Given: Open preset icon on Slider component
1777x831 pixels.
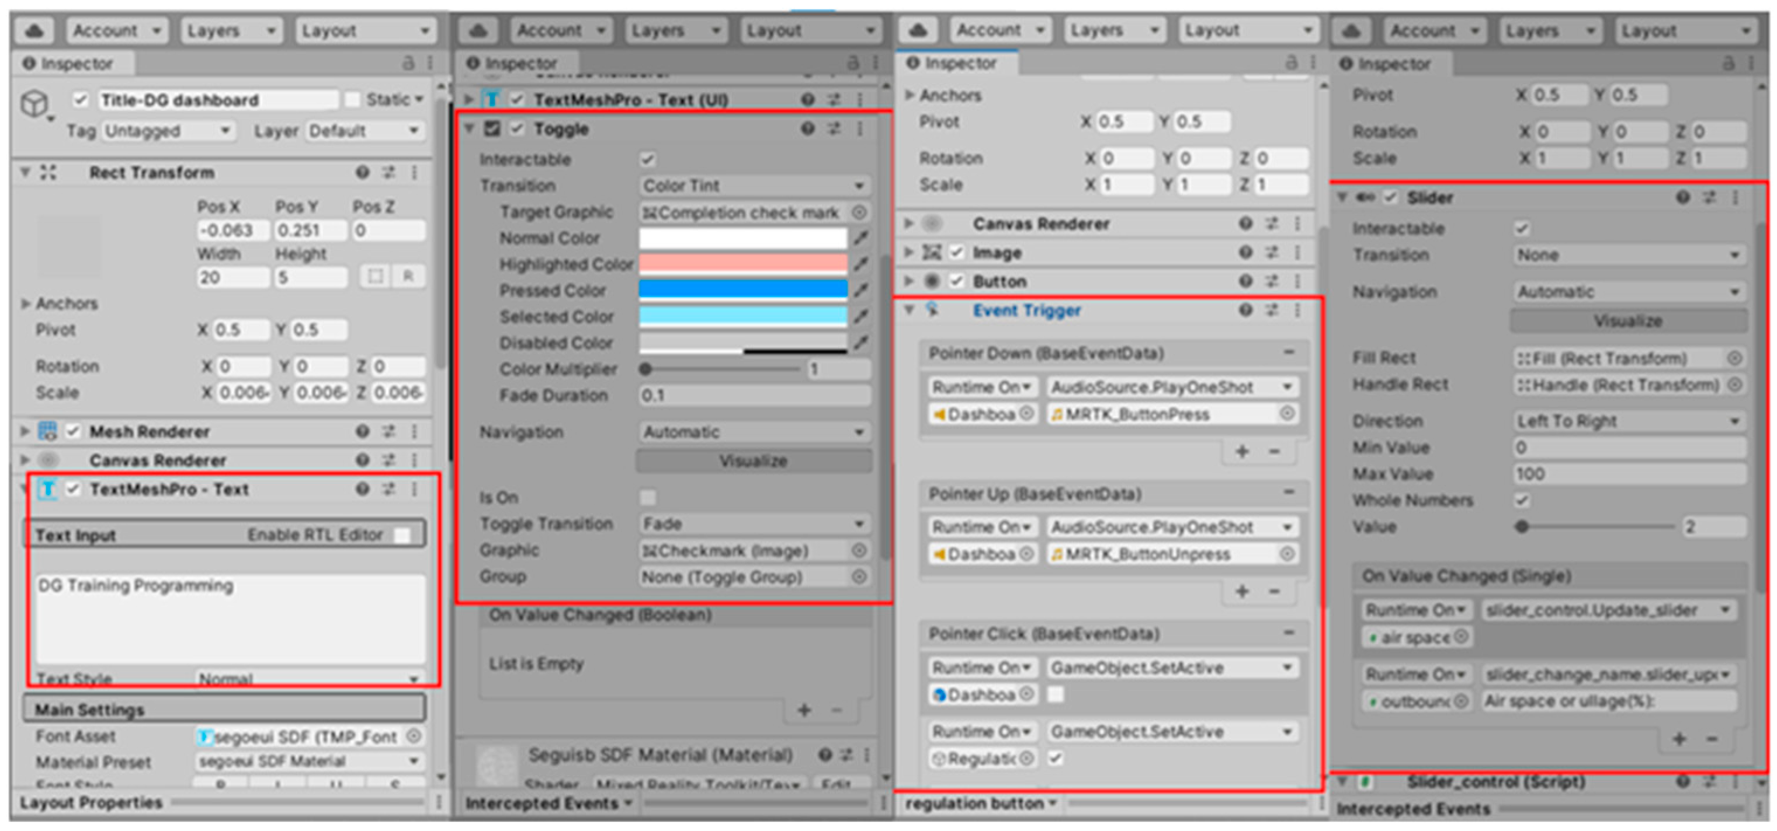Looking at the screenshot, I should tap(1709, 198).
